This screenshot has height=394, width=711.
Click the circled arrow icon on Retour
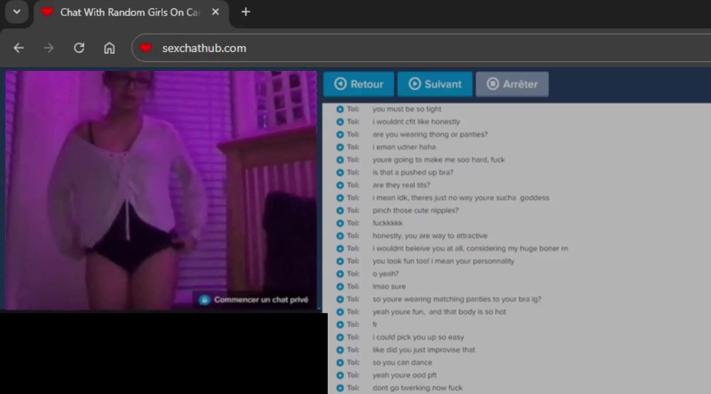tap(340, 84)
